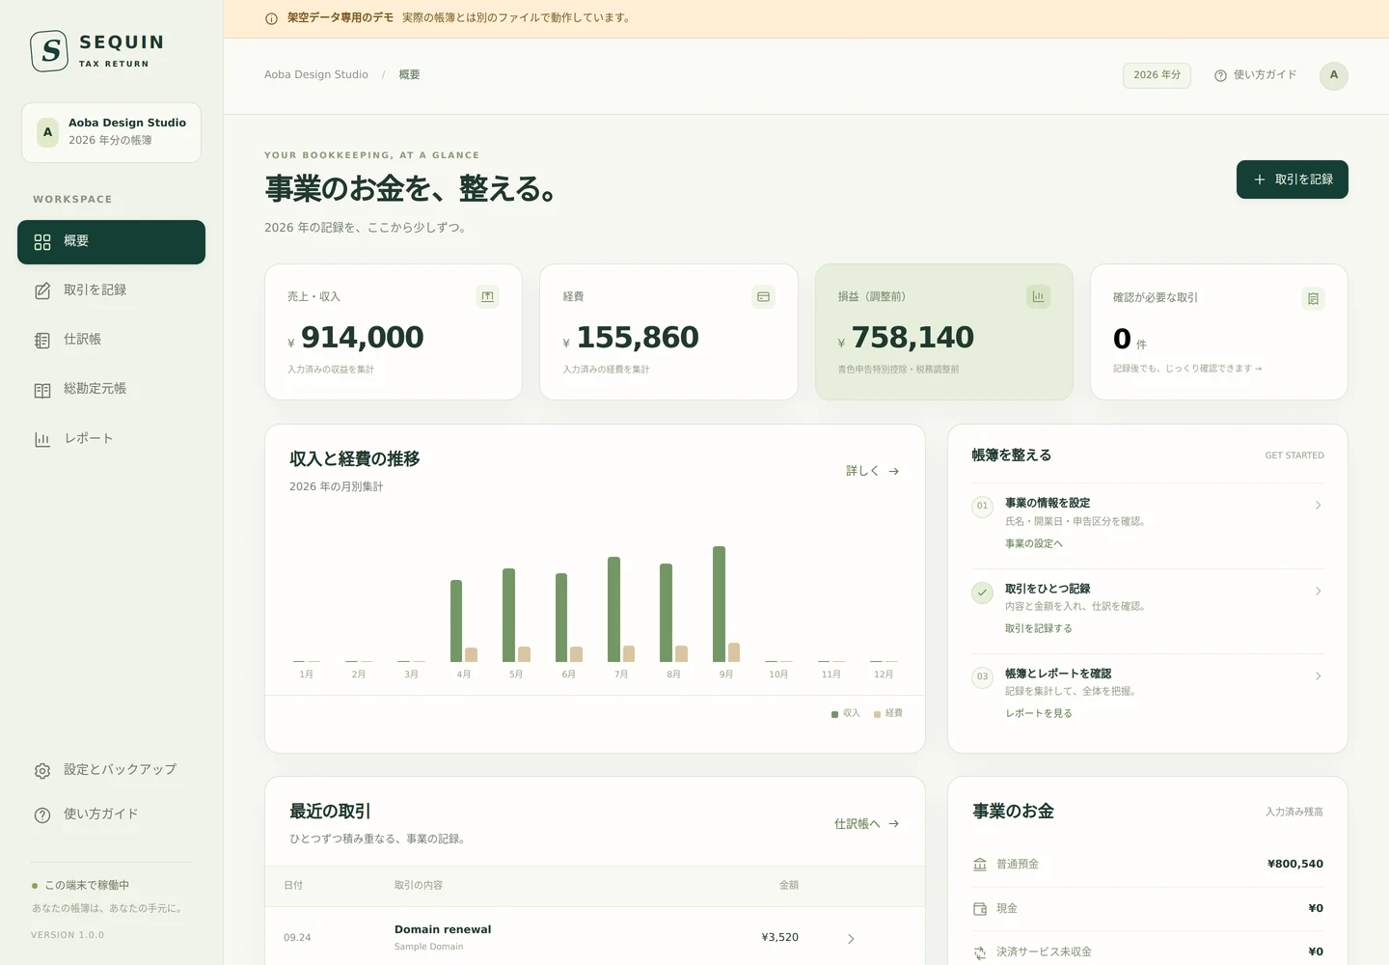Click 記録後でも、じっくり確認できます link
Viewport: 1389px width, 965px height.
point(1187,369)
